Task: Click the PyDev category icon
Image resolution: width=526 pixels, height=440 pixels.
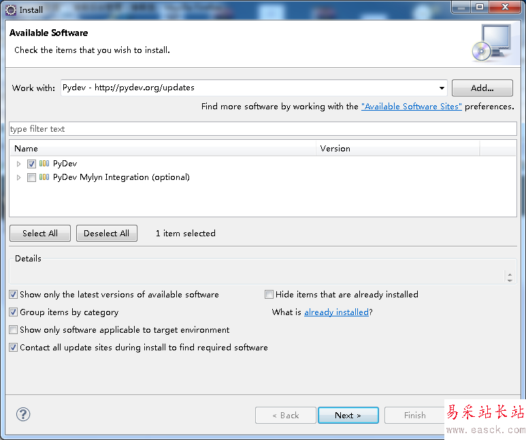Action: pyautogui.click(x=44, y=164)
